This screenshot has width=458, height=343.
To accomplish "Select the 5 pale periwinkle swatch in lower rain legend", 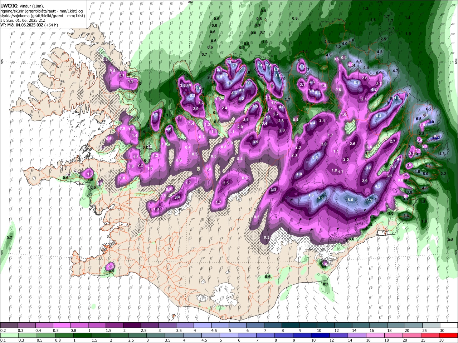I will tap(229, 335).
